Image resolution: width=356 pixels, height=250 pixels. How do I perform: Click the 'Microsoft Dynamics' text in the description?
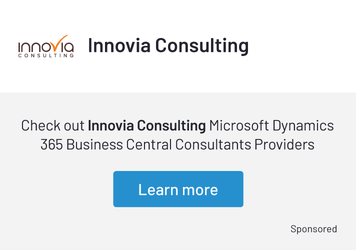click(271, 125)
